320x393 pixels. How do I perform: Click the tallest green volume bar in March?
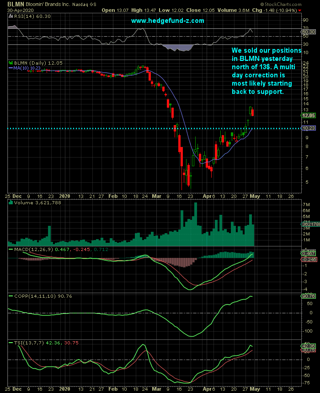[196, 224]
